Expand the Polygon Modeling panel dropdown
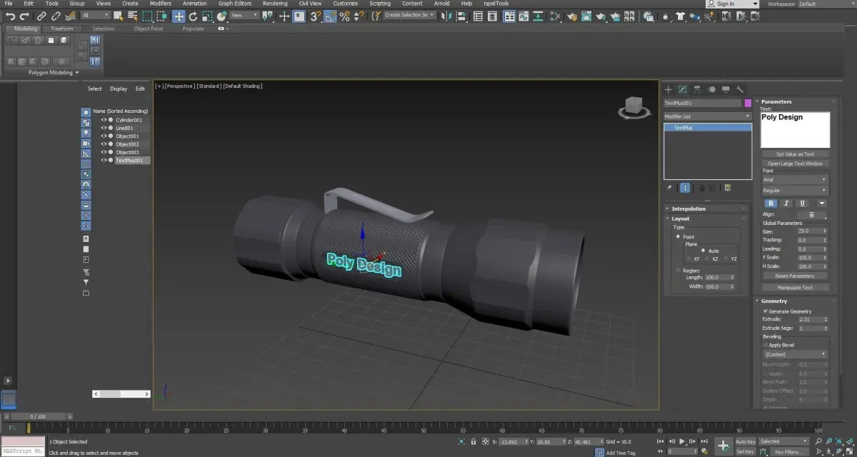This screenshot has height=457, width=857. click(x=54, y=72)
